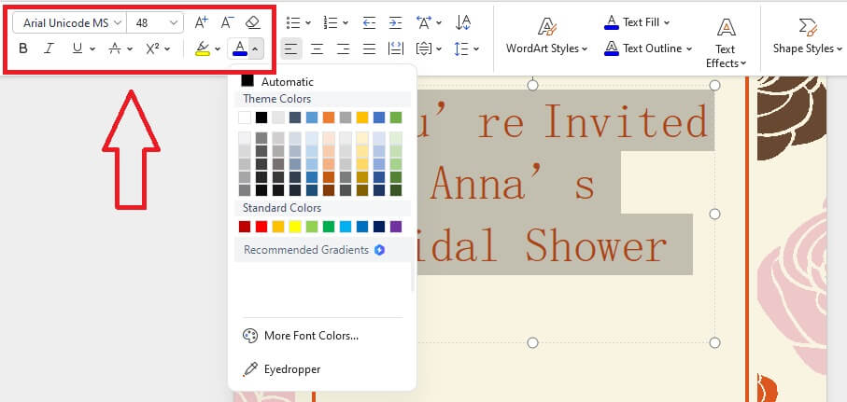Open the WordArt Styles menu

[546, 36]
